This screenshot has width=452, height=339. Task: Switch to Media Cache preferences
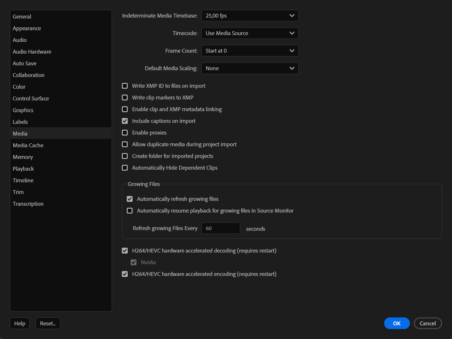coord(28,145)
